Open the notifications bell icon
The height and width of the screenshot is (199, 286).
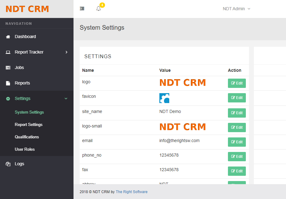99,8
